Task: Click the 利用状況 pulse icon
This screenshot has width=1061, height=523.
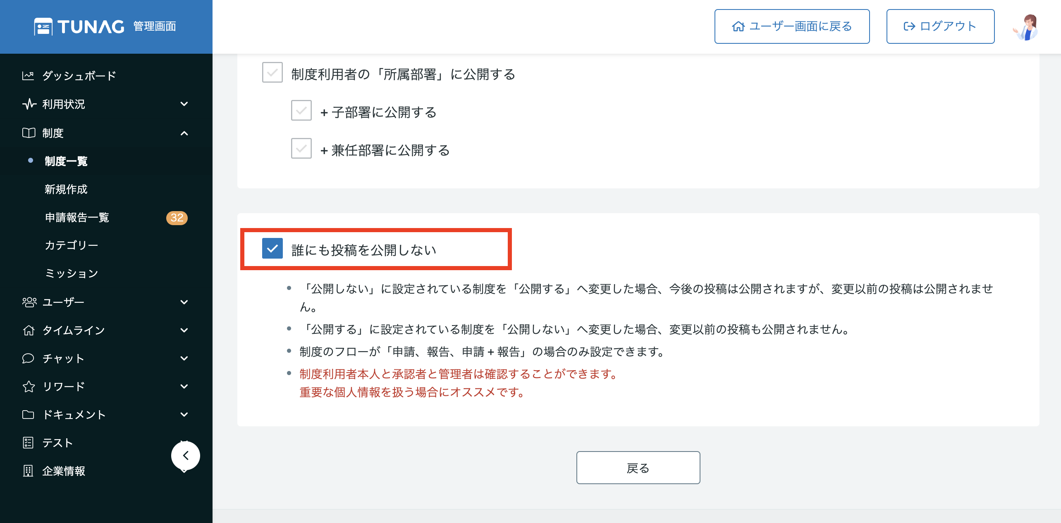Action: pos(29,104)
